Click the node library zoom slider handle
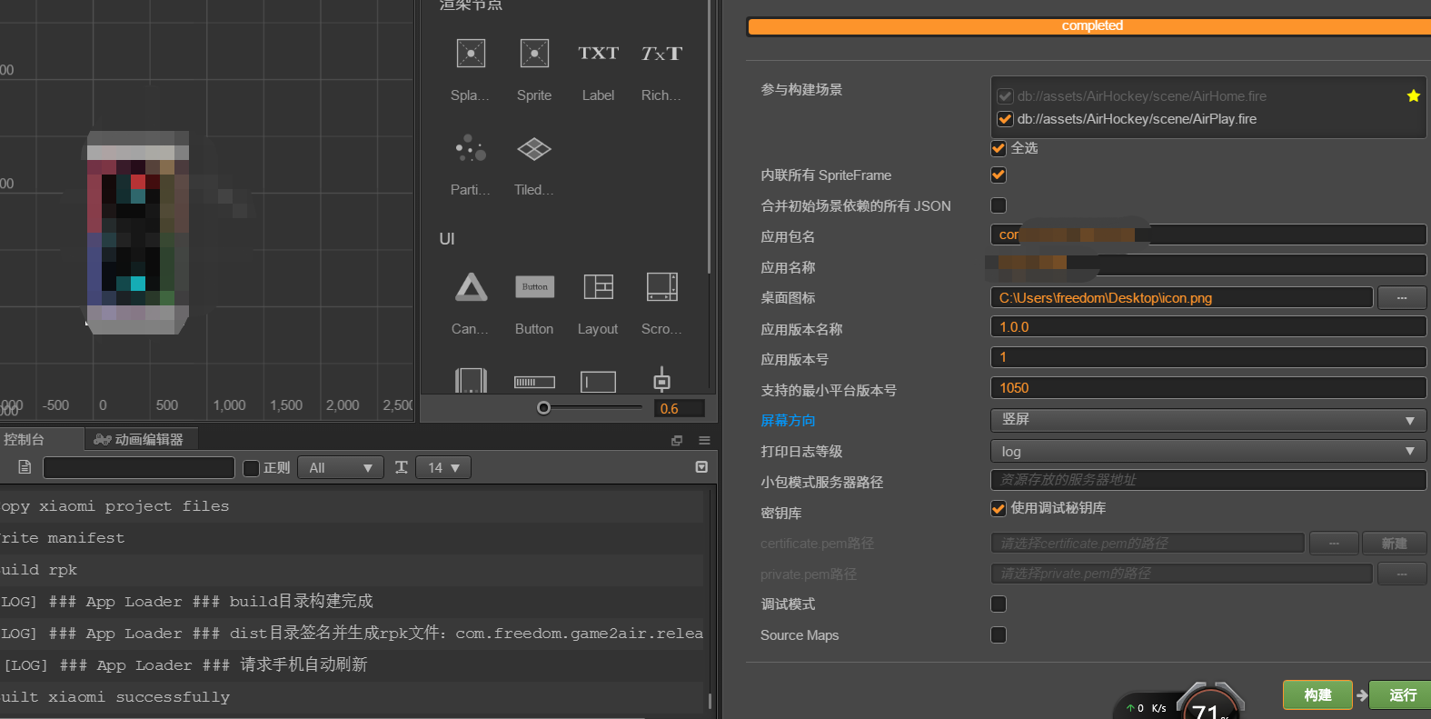The image size is (1431, 719). point(543,408)
